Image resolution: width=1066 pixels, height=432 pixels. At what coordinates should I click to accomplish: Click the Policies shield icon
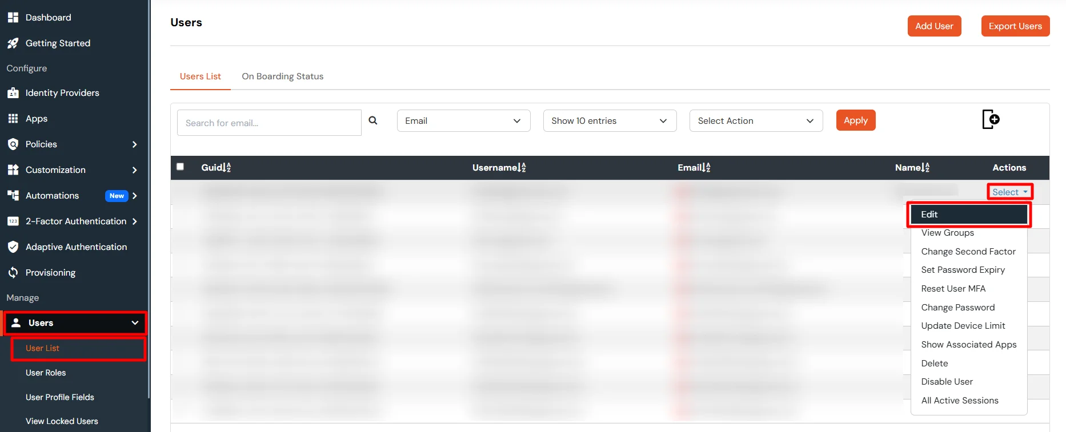point(13,144)
